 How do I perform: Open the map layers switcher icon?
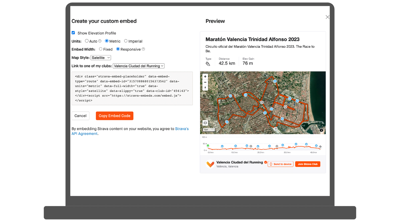(x=205, y=123)
